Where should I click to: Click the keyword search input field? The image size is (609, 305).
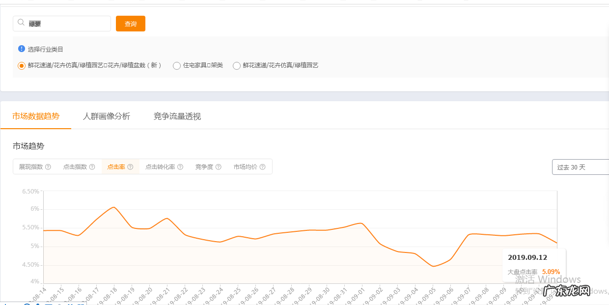click(x=64, y=23)
